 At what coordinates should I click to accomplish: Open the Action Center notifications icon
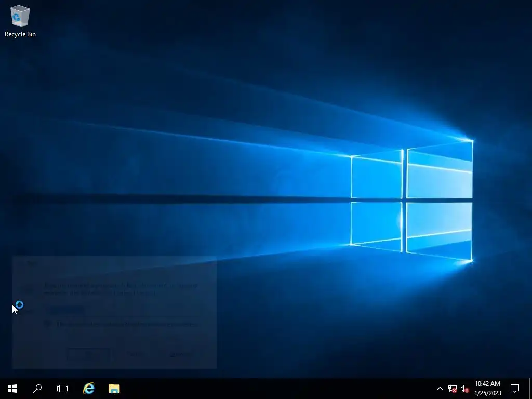click(515, 389)
